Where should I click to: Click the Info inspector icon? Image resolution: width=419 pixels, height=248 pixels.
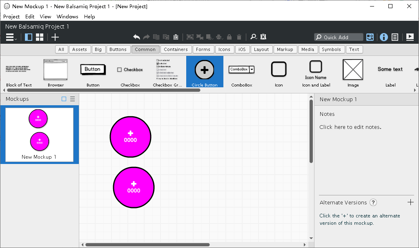383,37
